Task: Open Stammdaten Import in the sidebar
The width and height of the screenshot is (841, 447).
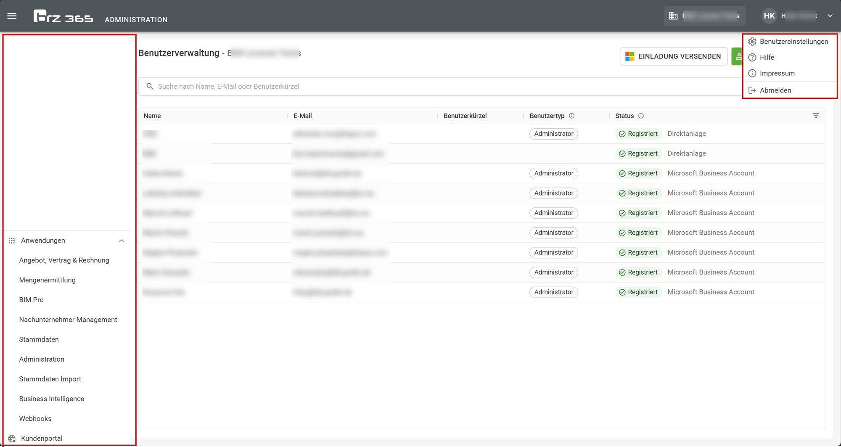Action: tap(50, 379)
